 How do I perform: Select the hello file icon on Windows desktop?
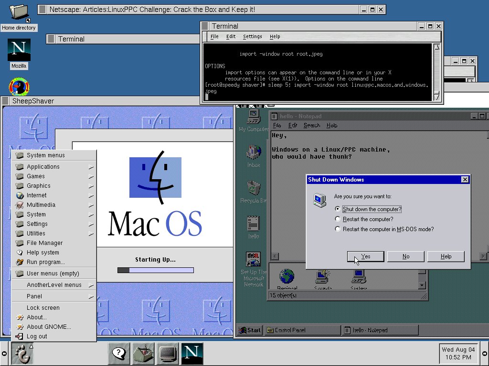click(x=254, y=227)
